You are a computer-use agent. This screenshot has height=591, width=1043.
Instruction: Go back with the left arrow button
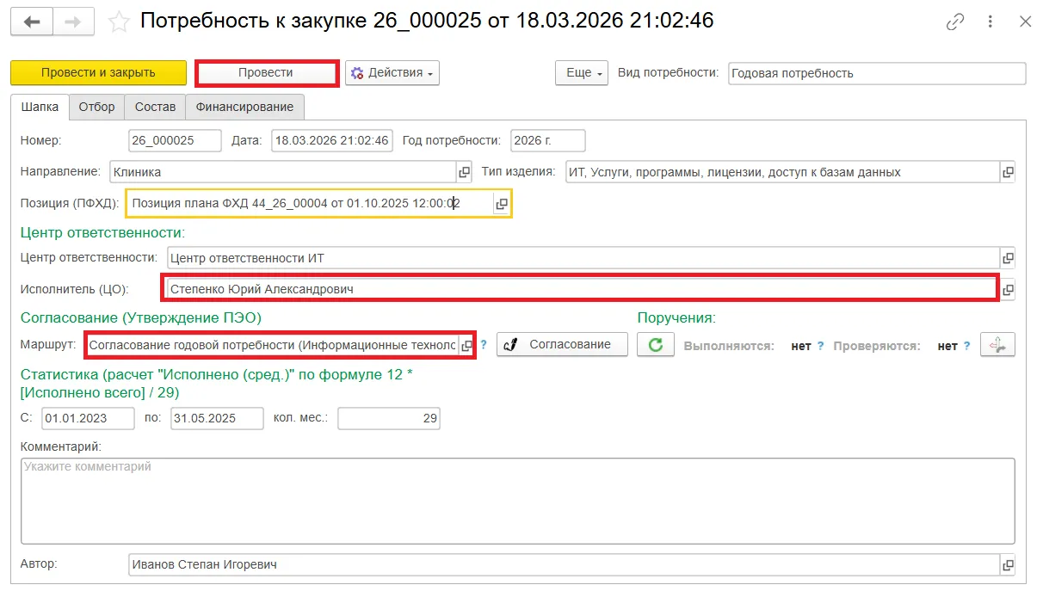(32, 22)
